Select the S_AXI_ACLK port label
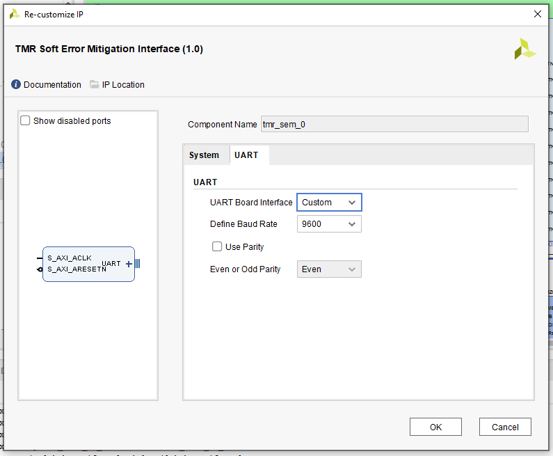This screenshot has width=553, height=456. (70, 258)
